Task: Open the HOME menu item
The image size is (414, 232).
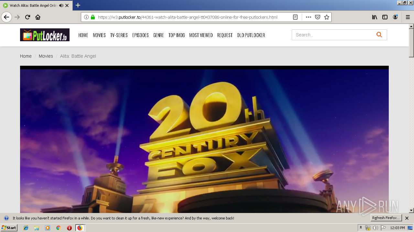Action: [83, 35]
